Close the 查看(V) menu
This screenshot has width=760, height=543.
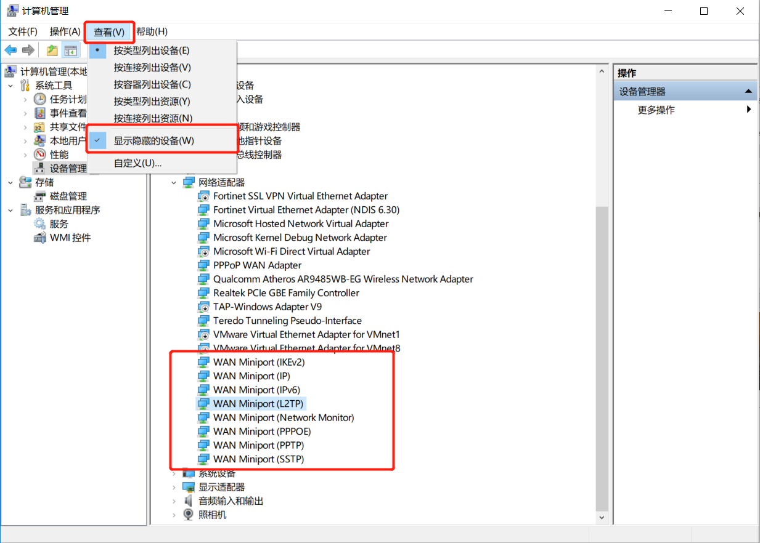pos(109,31)
